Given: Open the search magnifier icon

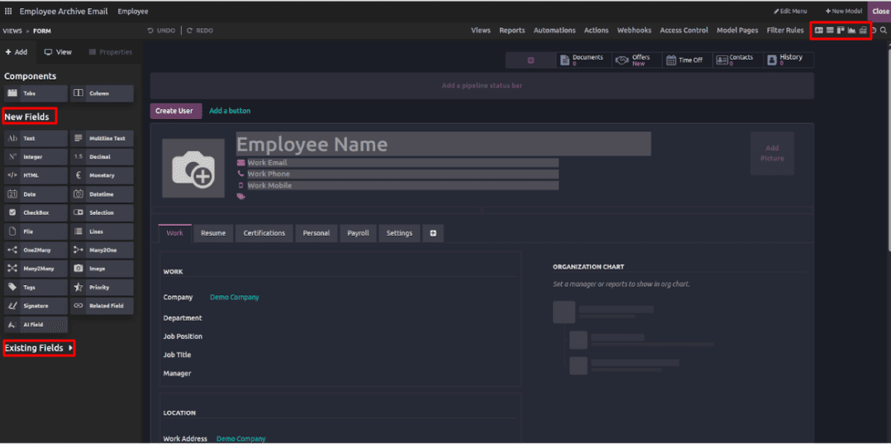Looking at the screenshot, I should tap(883, 30).
